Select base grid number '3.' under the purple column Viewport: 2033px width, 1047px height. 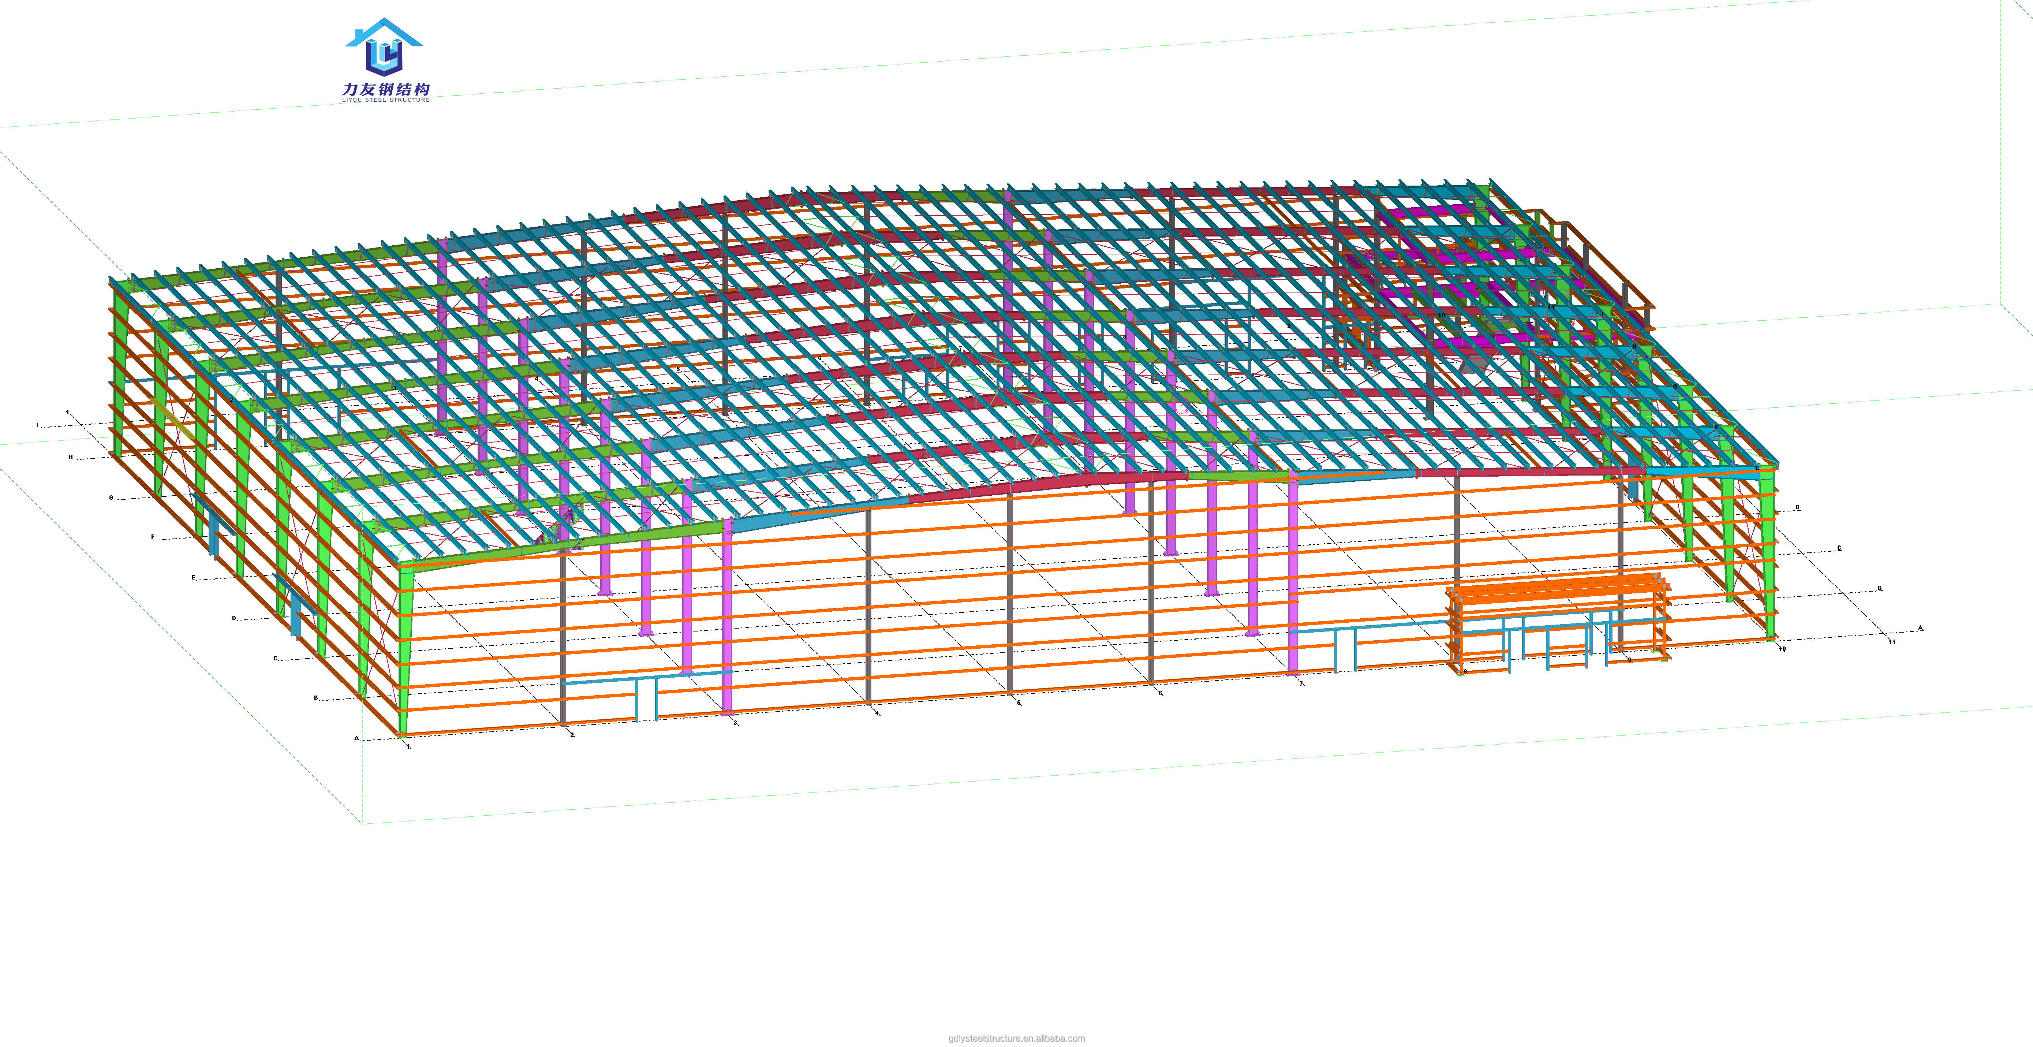pyautogui.click(x=736, y=723)
